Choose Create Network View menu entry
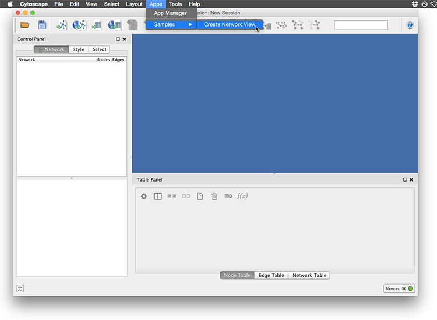This screenshot has width=437, height=320. [x=229, y=24]
